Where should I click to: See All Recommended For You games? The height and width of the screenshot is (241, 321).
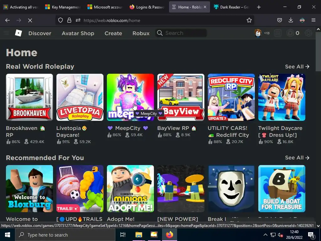coord(297,158)
